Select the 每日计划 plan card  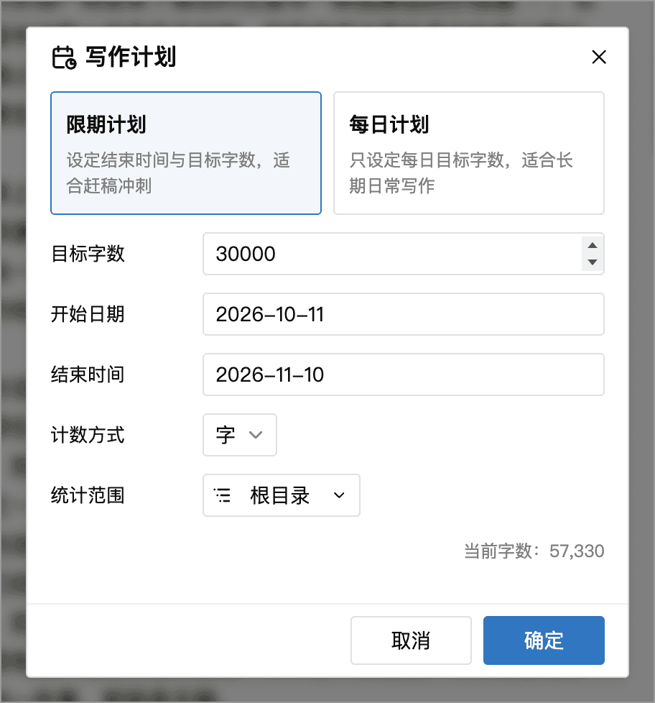click(468, 153)
